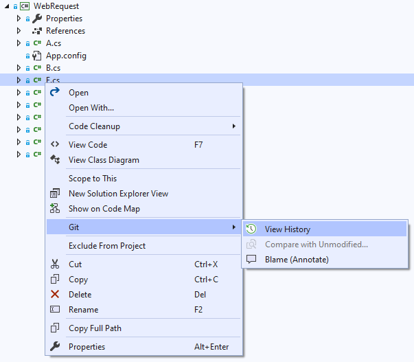The image size is (414, 362).
Task: Click the View History clock icon
Action: pos(252,229)
